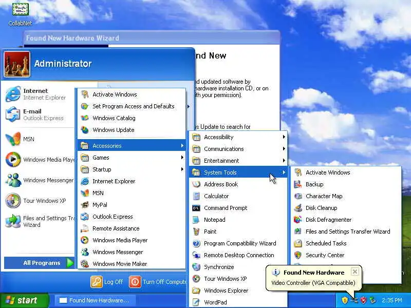Select Set Program Access and Defaults
This screenshot has height=308, width=411.
(132, 106)
